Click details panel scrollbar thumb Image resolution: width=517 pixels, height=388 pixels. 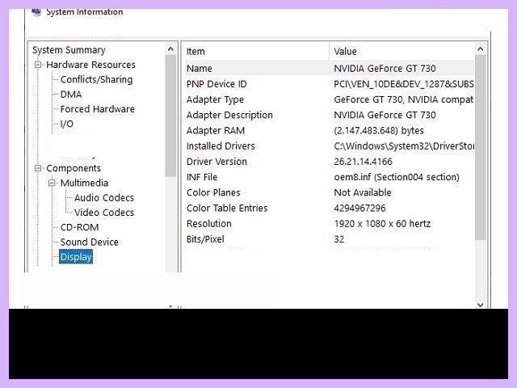[481, 147]
